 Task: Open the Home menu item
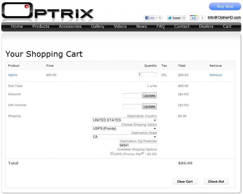click(x=17, y=27)
